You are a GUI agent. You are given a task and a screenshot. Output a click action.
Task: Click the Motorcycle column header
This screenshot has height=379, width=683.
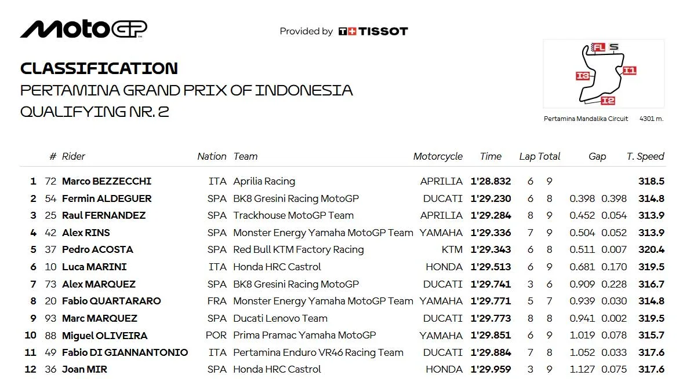click(438, 156)
